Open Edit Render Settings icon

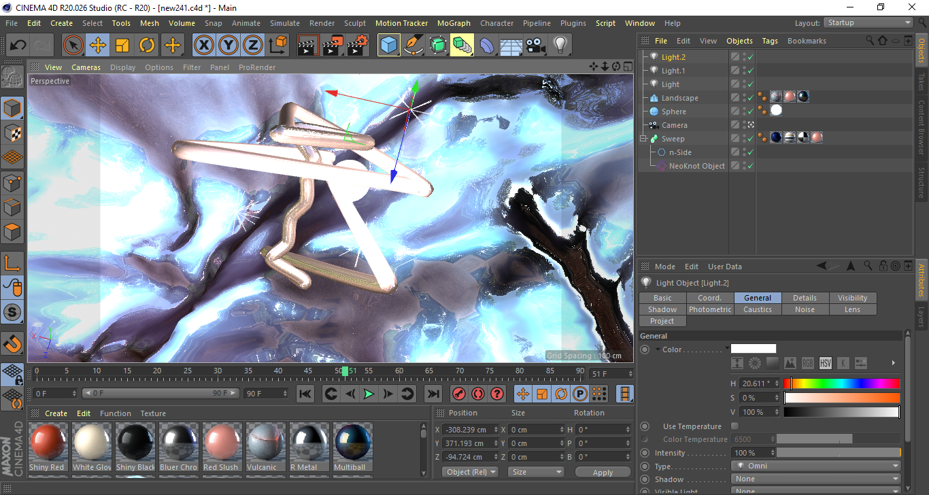[358, 46]
